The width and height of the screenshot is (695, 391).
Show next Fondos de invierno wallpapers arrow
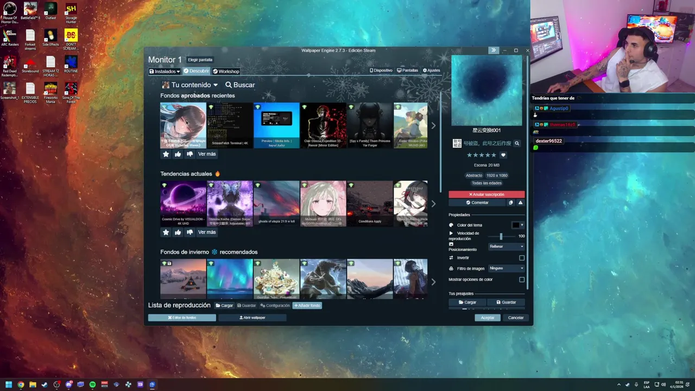pyautogui.click(x=433, y=282)
